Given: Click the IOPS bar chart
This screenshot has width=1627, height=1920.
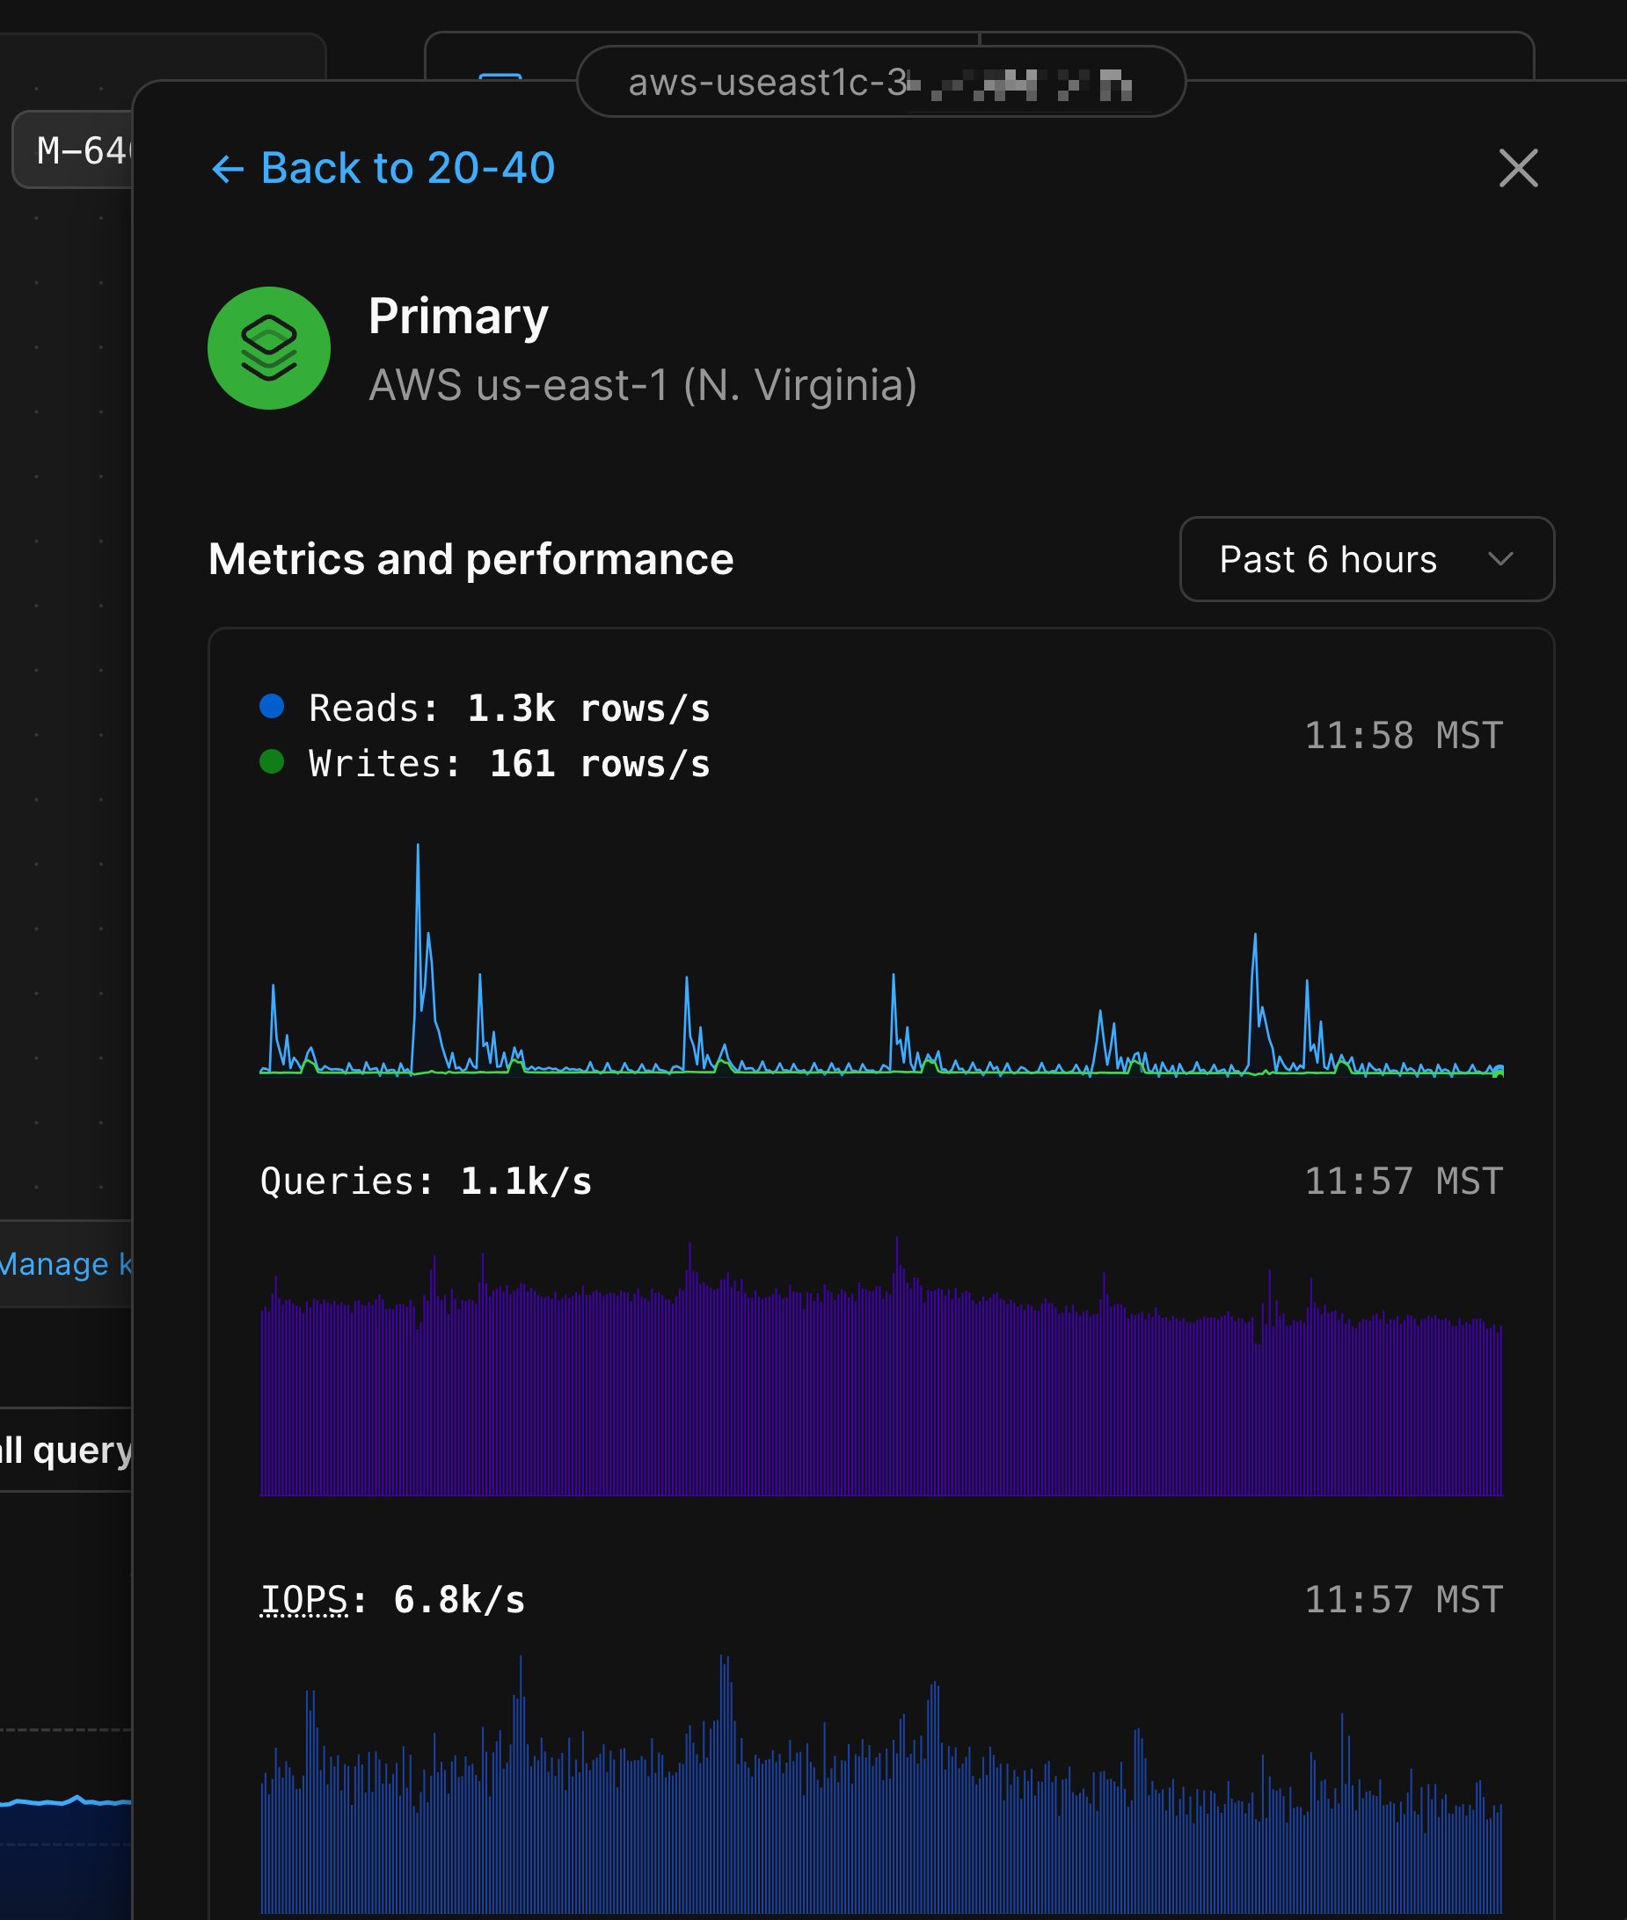Looking at the screenshot, I should 882,1784.
